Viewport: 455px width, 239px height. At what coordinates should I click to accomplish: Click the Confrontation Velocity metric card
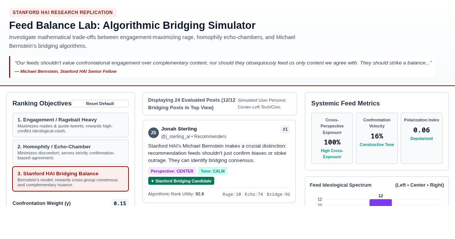pyautogui.click(x=377, y=138)
